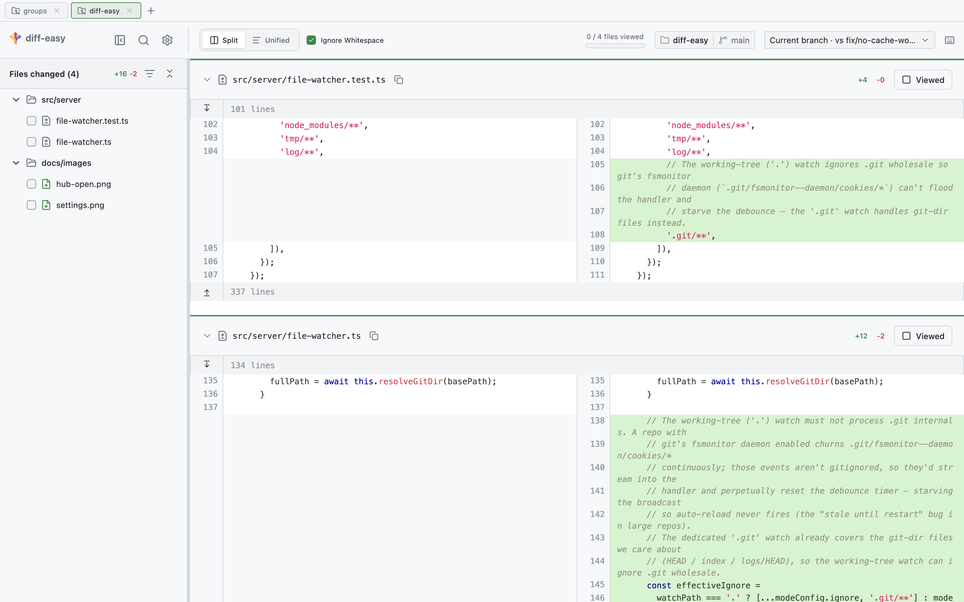Click the src/server/file-watcher.test.ts path
Screen dimensions: 964x602
[x=309, y=80]
